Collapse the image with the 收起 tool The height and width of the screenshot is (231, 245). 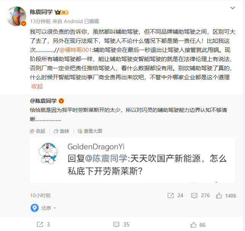pyautogui.click(x=38, y=131)
